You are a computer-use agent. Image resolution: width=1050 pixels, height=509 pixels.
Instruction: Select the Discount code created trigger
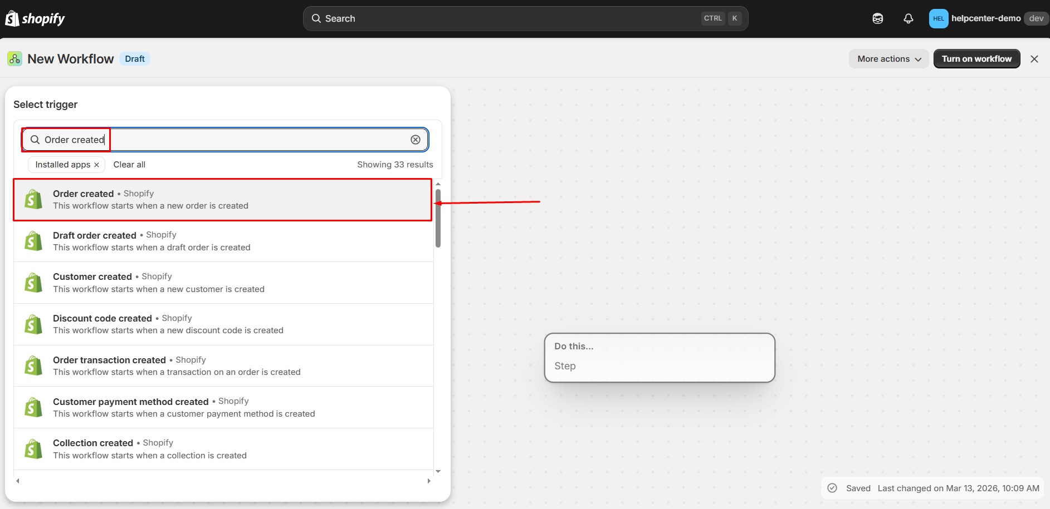click(223, 324)
